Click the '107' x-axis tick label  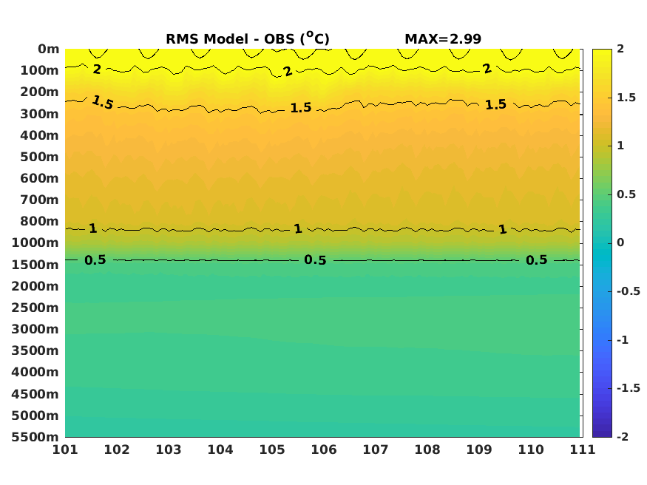(x=376, y=450)
